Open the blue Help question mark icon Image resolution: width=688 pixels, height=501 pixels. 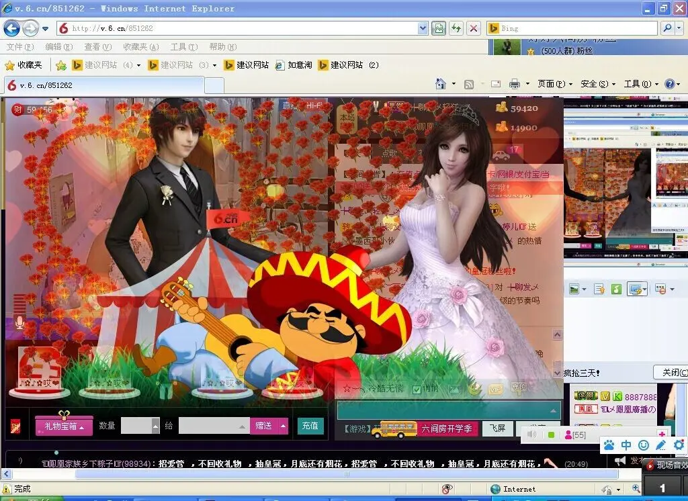click(670, 84)
